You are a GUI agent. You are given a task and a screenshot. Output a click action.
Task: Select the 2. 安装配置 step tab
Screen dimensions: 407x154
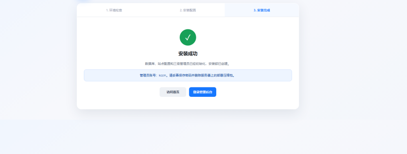(188, 10)
